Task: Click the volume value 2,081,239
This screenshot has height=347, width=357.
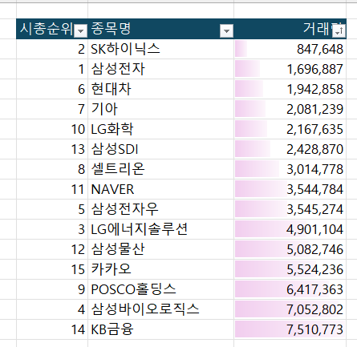Action: click(314, 109)
